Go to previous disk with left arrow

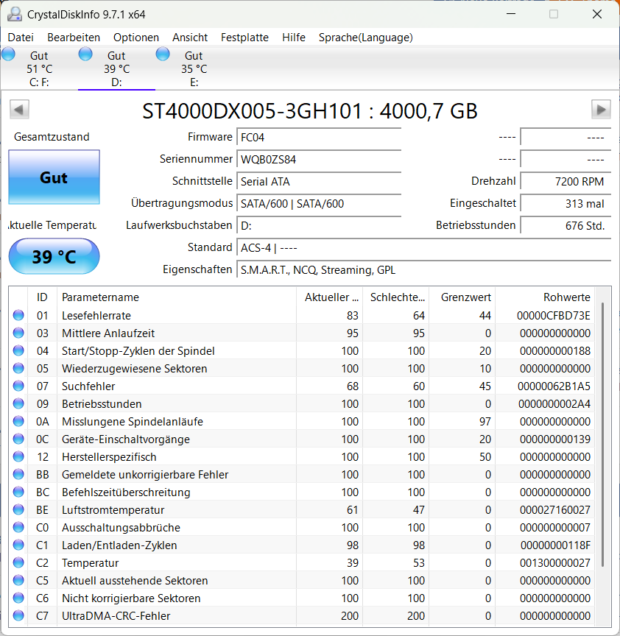tap(19, 110)
